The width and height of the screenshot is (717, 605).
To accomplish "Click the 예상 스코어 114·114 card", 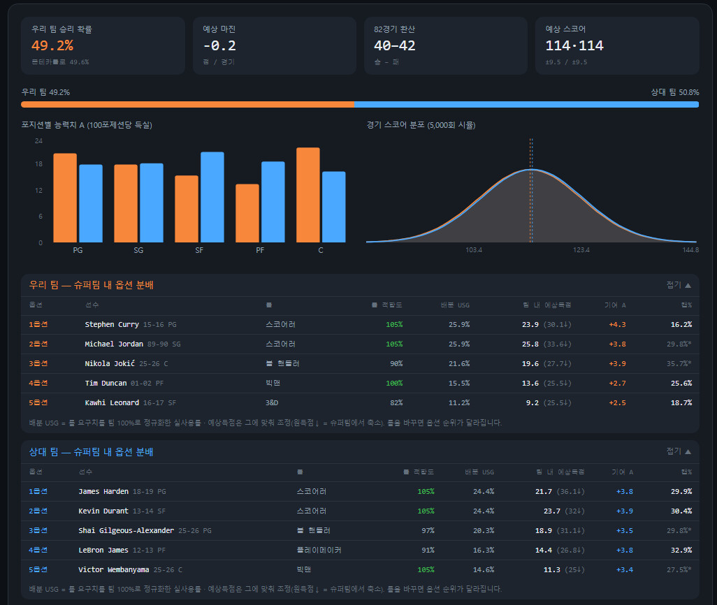I will point(617,45).
